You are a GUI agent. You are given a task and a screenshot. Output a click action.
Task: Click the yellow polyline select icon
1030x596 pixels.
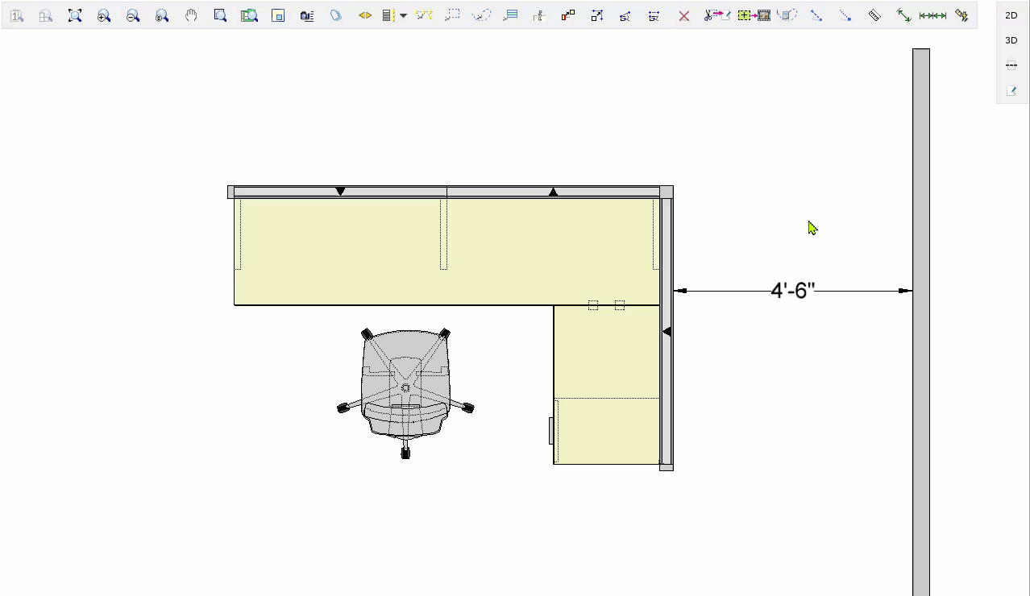coord(424,15)
